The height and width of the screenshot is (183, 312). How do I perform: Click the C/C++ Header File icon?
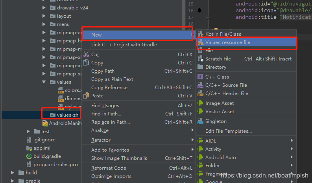pos(200,93)
